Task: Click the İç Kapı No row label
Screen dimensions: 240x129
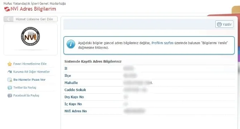Action: 73,104
